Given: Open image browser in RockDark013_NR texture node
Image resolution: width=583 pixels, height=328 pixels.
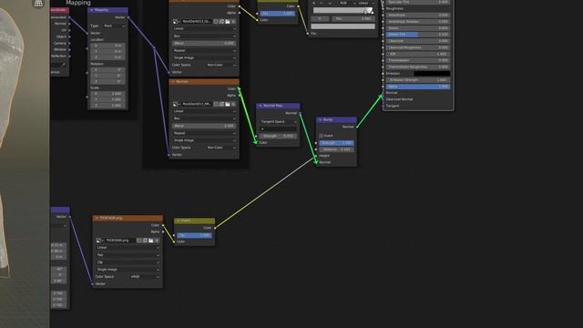Looking at the screenshot, I should point(176,104).
